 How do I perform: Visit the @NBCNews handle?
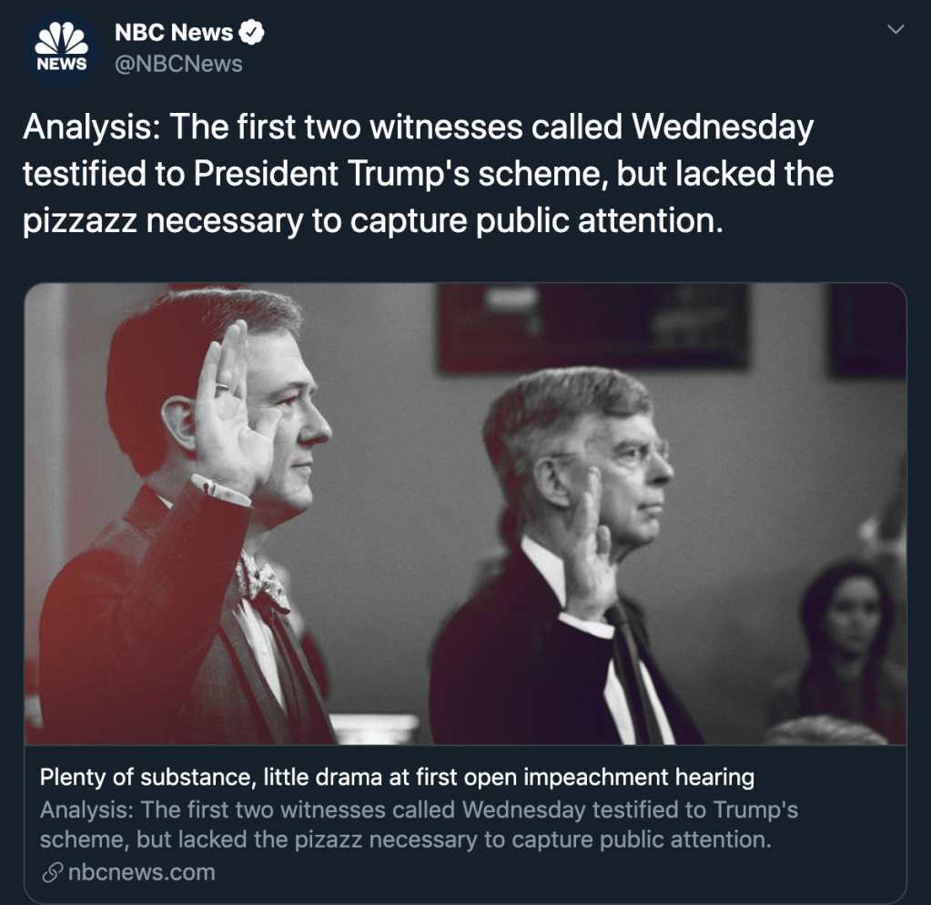click(178, 64)
